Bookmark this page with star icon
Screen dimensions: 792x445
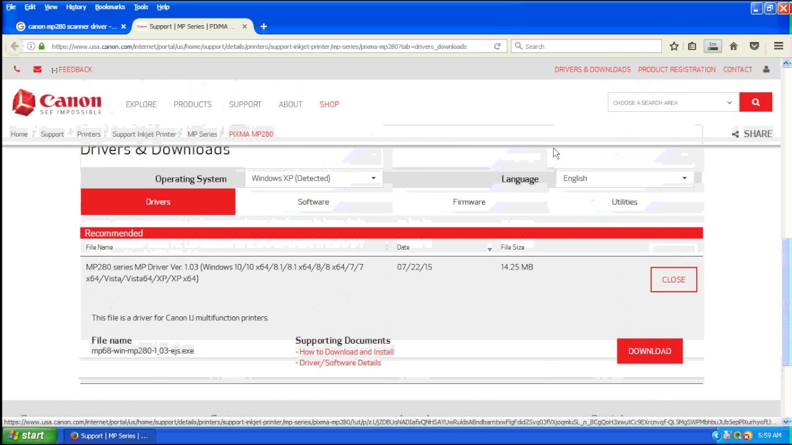pos(674,46)
